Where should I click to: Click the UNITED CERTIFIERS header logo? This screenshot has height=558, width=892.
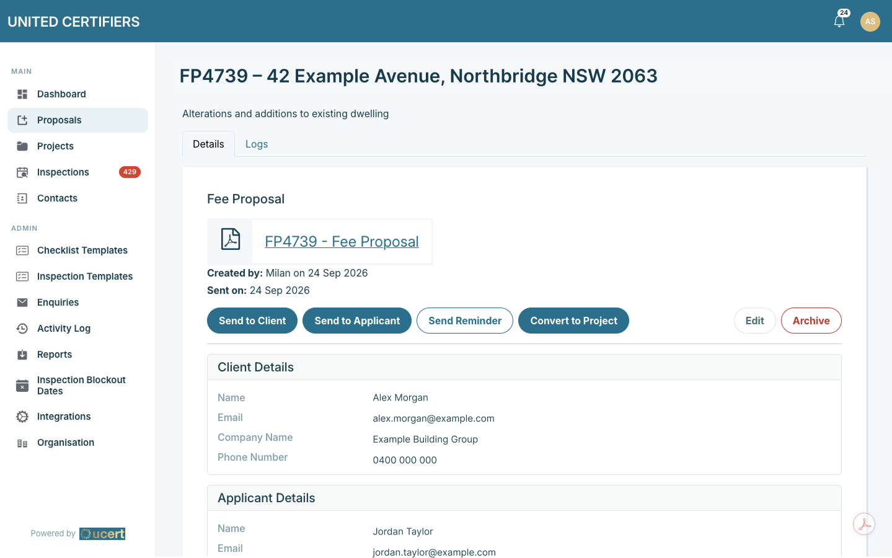pos(74,22)
